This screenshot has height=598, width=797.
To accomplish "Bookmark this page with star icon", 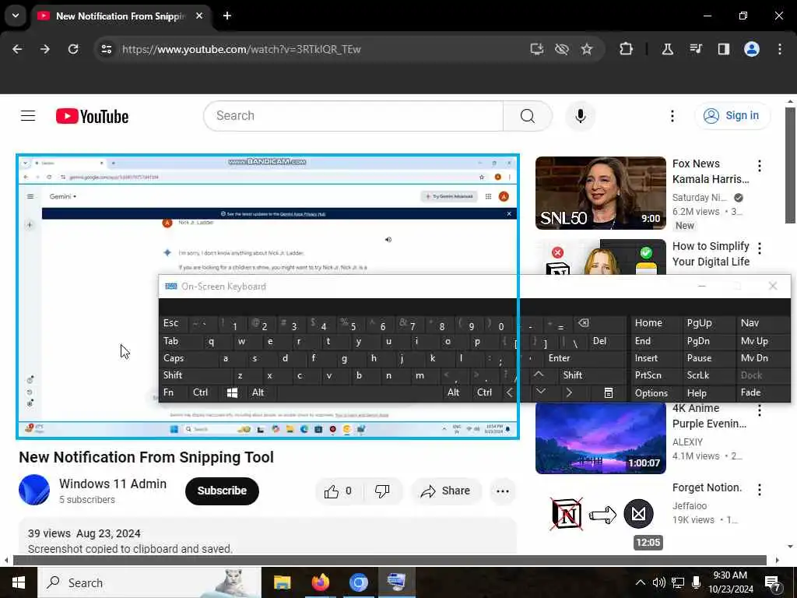I will [587, 49].
